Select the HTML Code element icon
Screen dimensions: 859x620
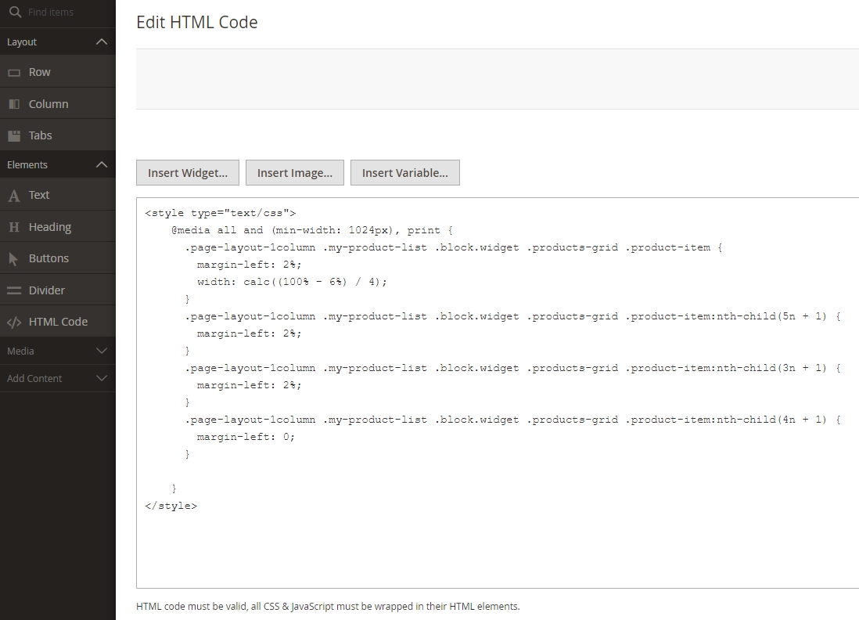click(x=20, y=321)
